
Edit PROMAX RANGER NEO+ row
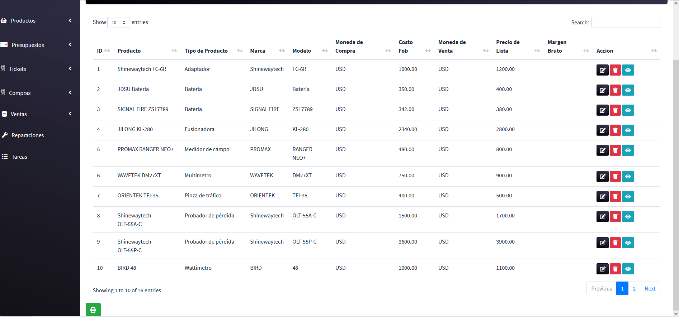(602, 150)
